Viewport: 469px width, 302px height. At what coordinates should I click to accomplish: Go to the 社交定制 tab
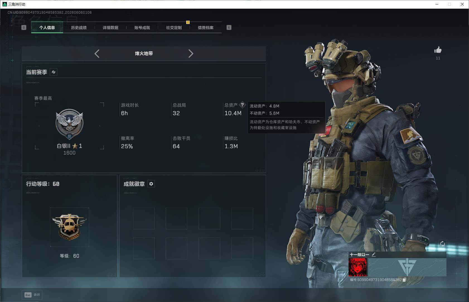174,28
